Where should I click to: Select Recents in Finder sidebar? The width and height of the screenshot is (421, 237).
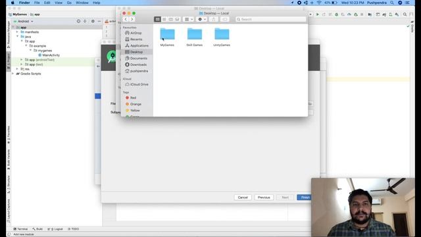pyautogui.click(x=136, y=39)
